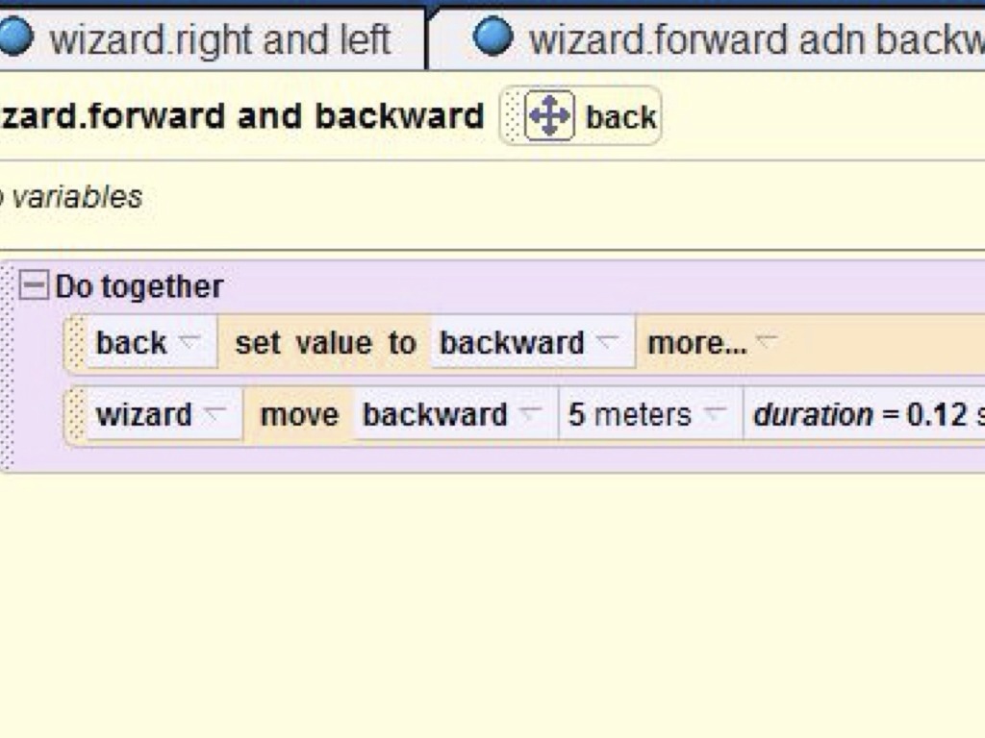This screenshot has height=738, width=985.
Task: Switch to the wizard.right and left tab
Action: pos(219,39)
